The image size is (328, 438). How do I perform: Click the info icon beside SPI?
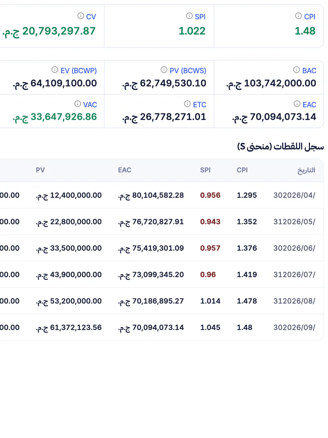coord(189,16)
